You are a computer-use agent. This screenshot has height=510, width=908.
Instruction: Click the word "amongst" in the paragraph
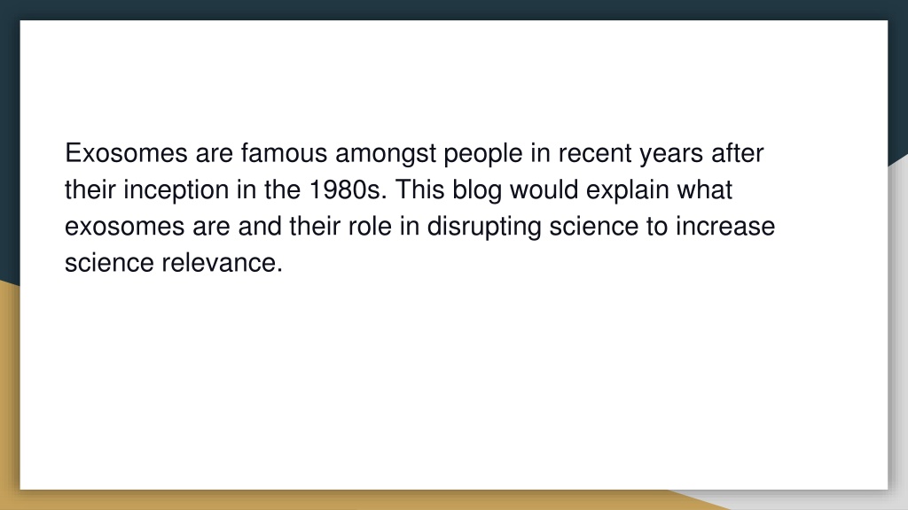(x=386, y=155)
